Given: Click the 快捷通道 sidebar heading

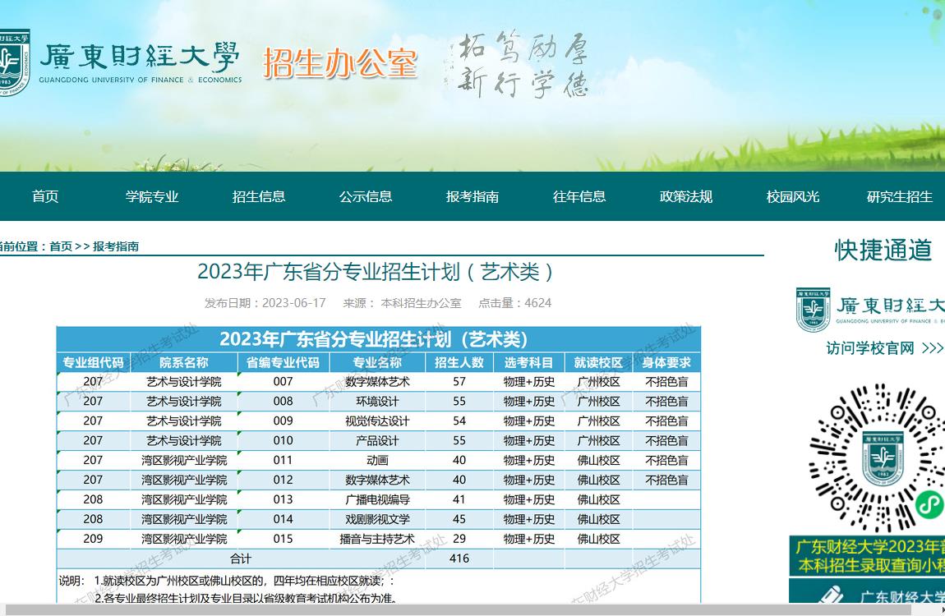Looking at the screenshot, I should [x=883, y=250].
